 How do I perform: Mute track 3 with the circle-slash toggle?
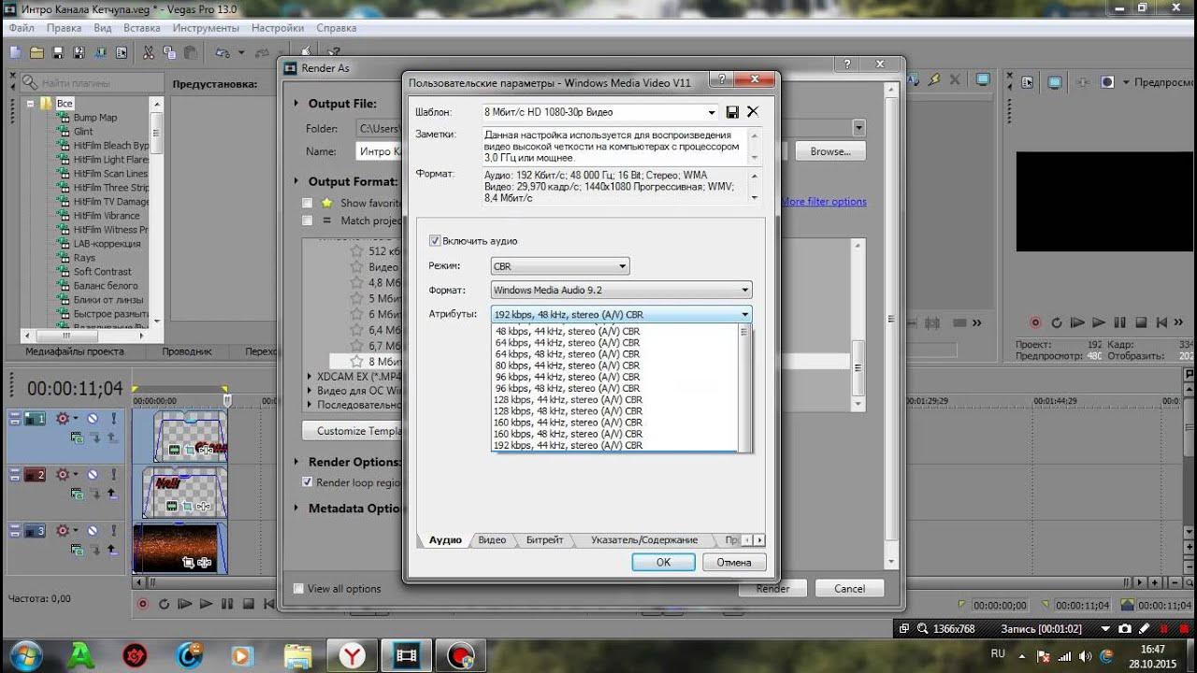93,531
